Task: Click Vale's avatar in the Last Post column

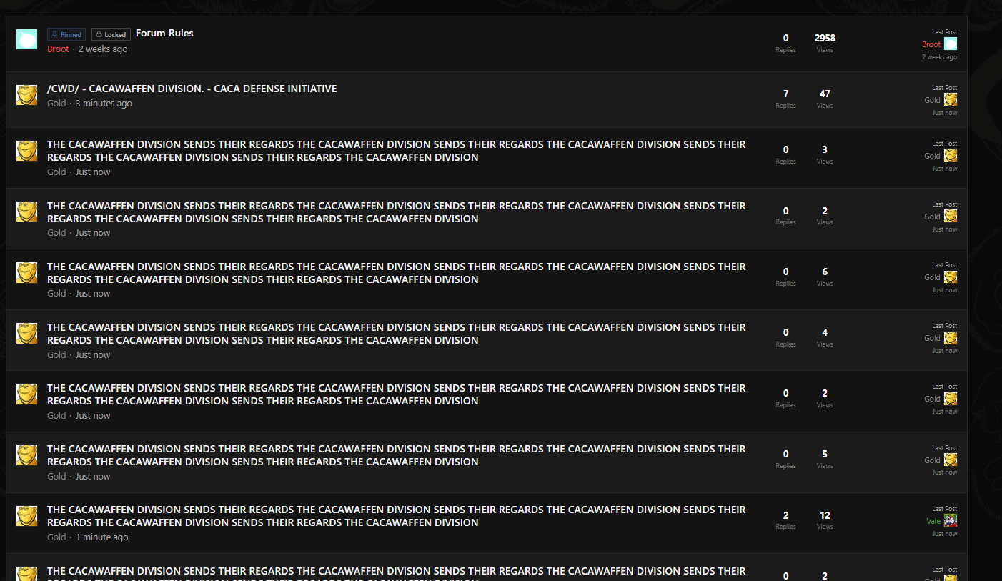Action: pyautogui.click(x=950, y=521)
